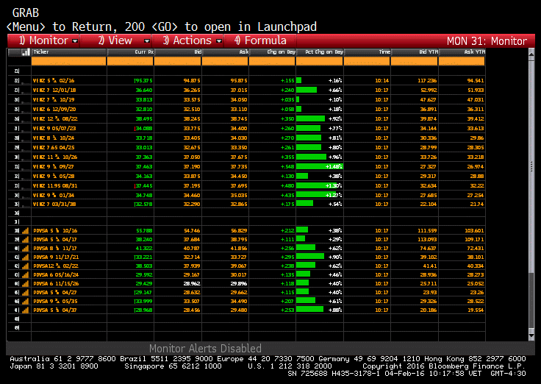Viewport: 541px width, 384px height.
Task: Select the VENZ 9 05/07/23 ticker
Action: click(x=54, y=129)
